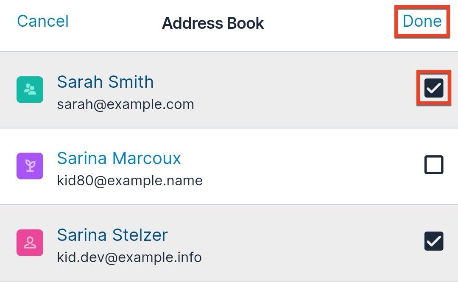Viewport: 458px width, 282px height.
Task: Click the sarah@example.com email address
Action: pyautogui.click(x=126, y=104)
